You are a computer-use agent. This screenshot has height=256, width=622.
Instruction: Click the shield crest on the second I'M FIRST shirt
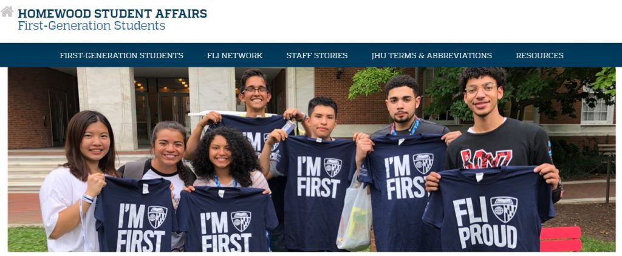click(x=241, y=221)
